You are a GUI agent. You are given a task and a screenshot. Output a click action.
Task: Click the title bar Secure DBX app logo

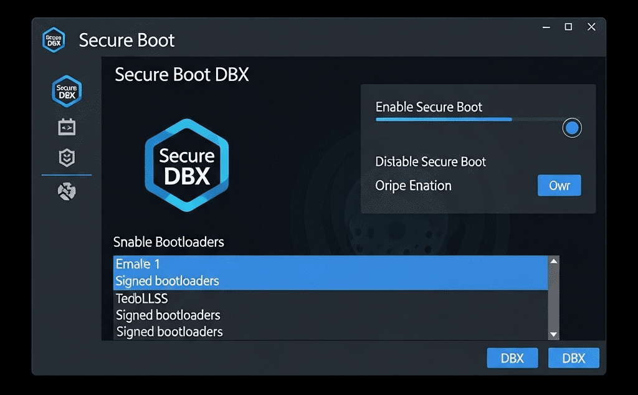(x=54, y=40)
